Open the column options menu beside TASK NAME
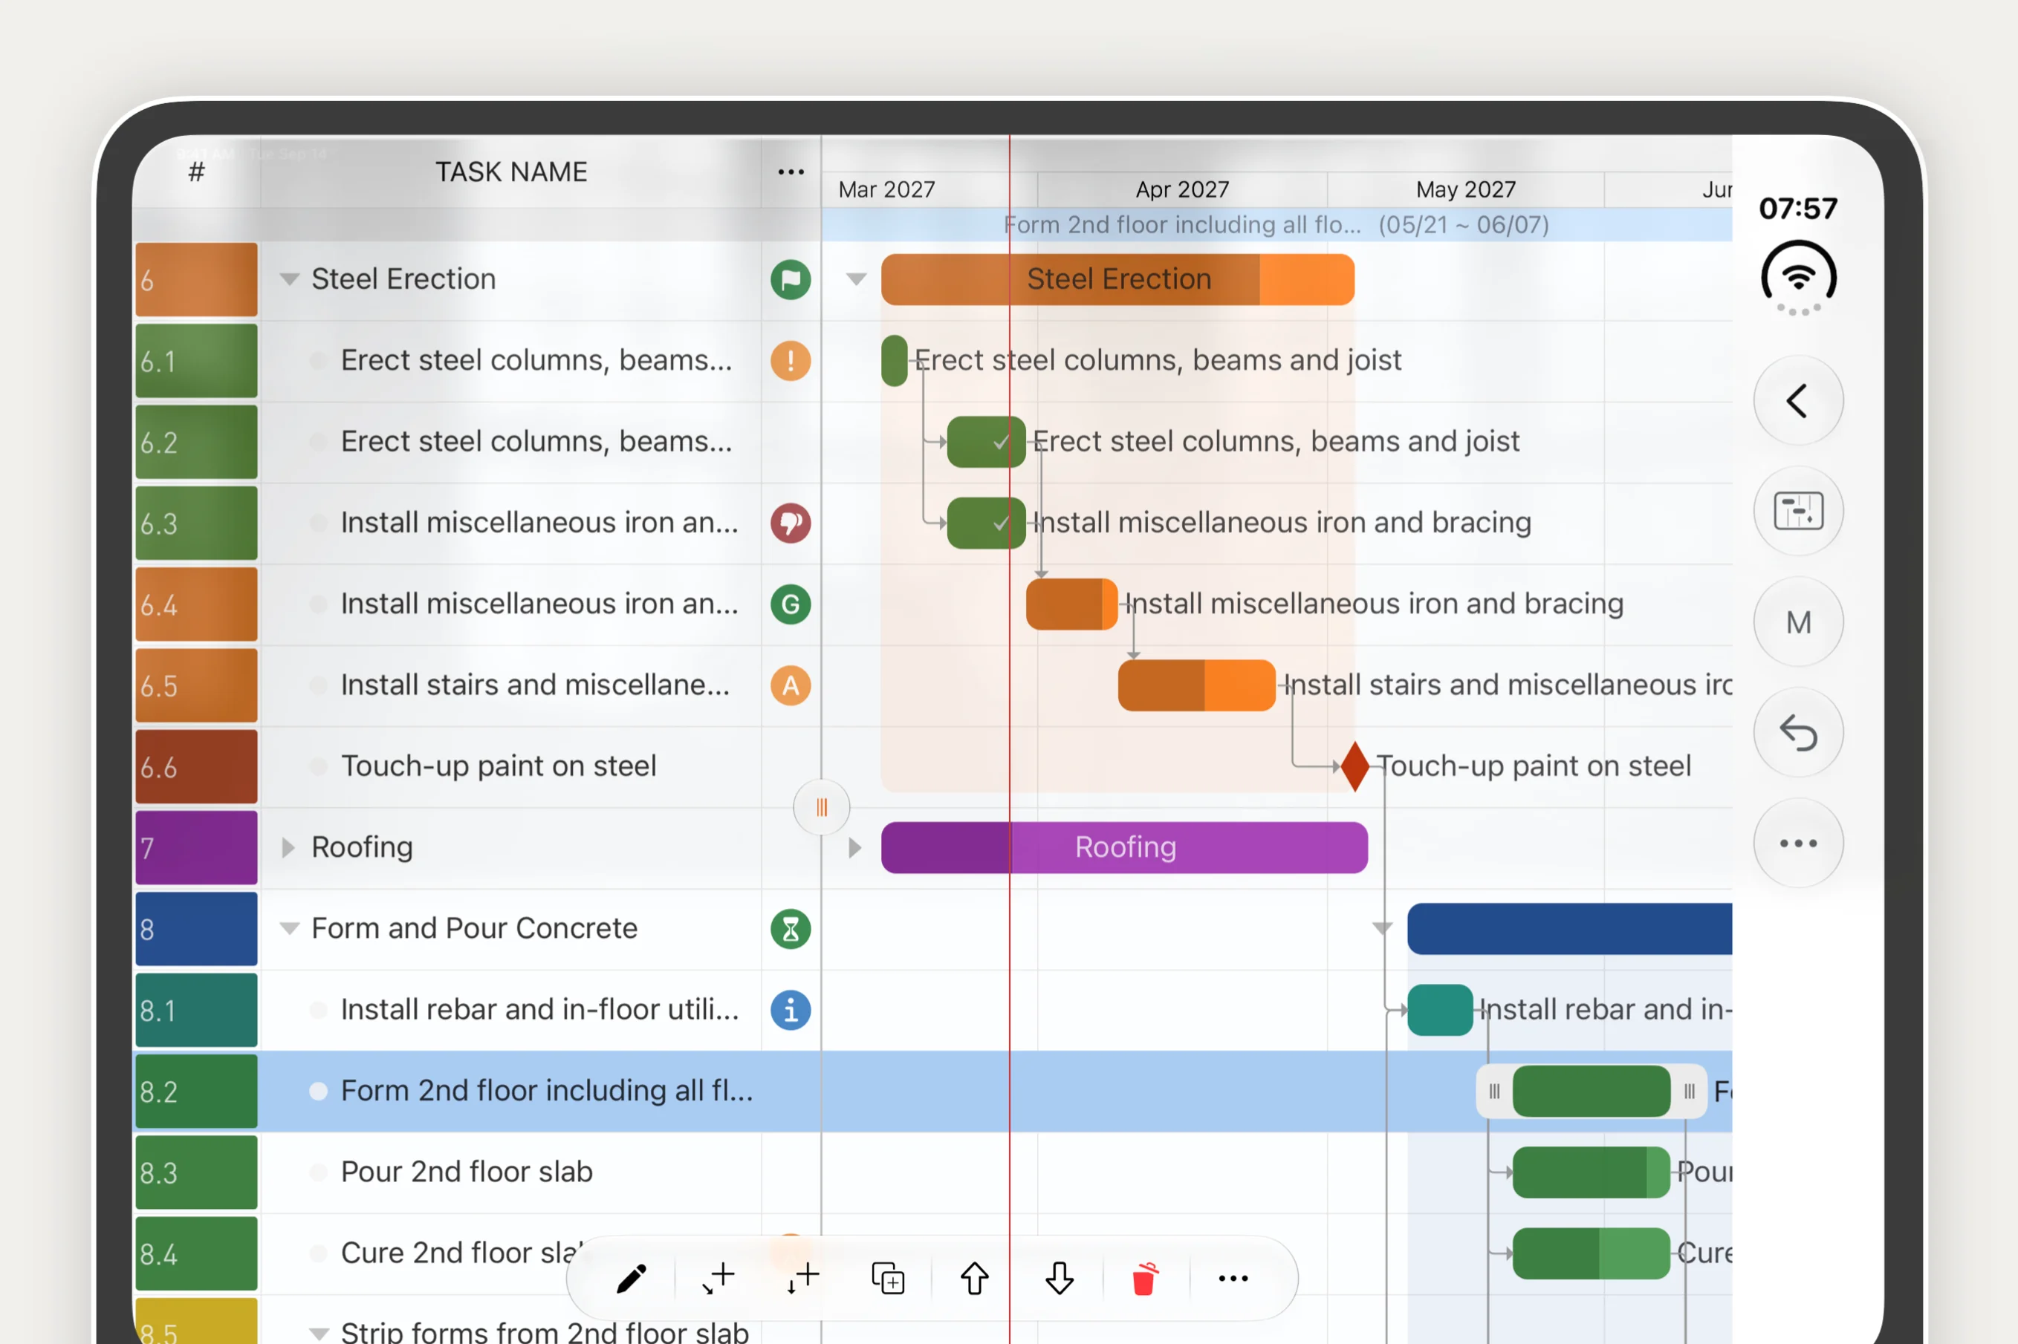 pyautogui.click(x=790, y=172)
